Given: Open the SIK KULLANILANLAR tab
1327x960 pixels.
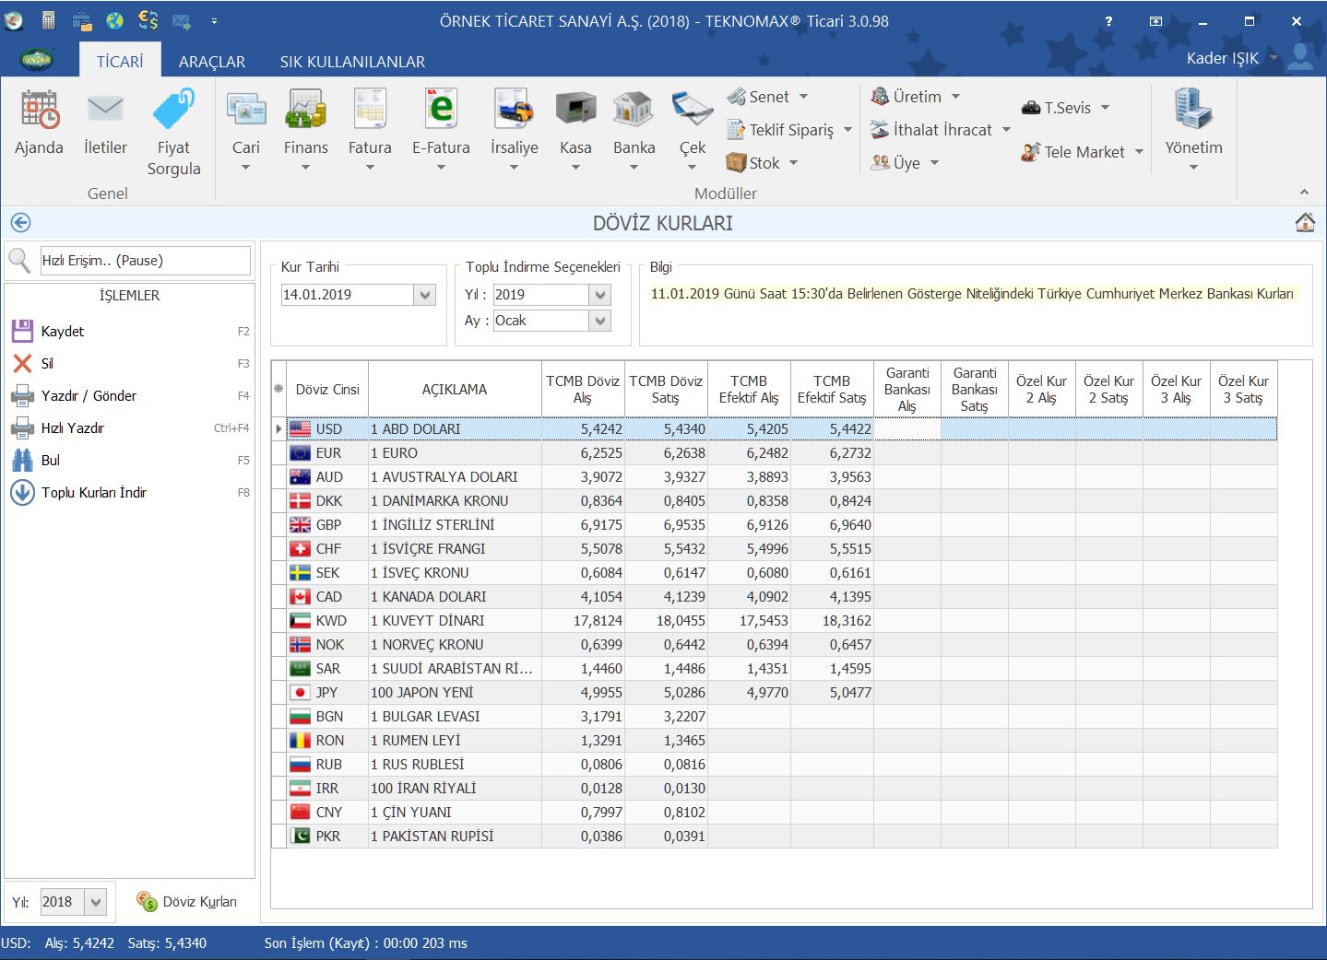Looking at the screenshot, I should [x=352, y=62].
